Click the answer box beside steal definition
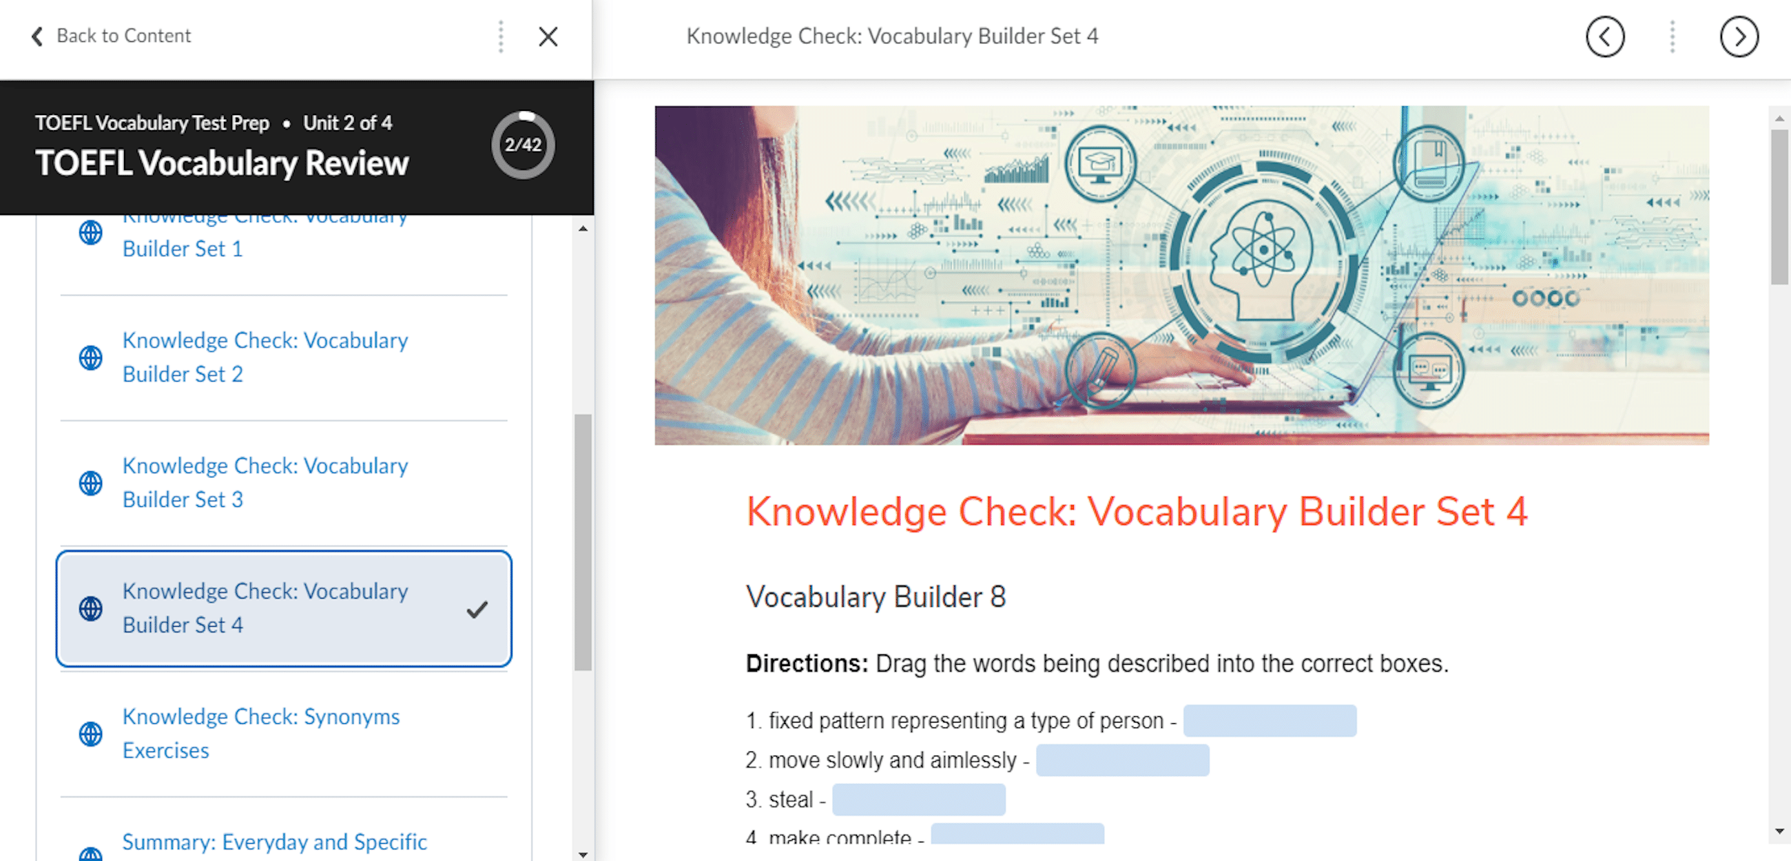 (918, 800)
